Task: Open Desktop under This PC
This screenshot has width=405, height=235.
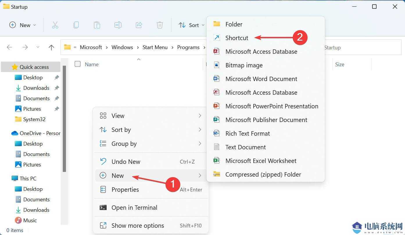Action: (33, 189)
